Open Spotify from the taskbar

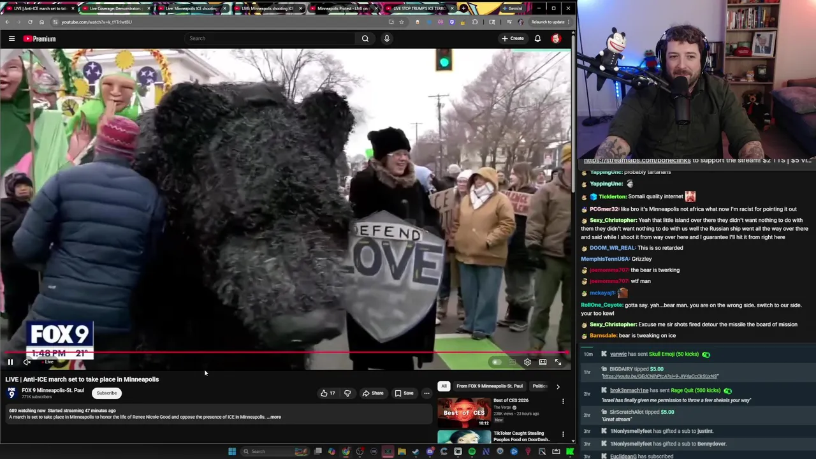(472, 451)
